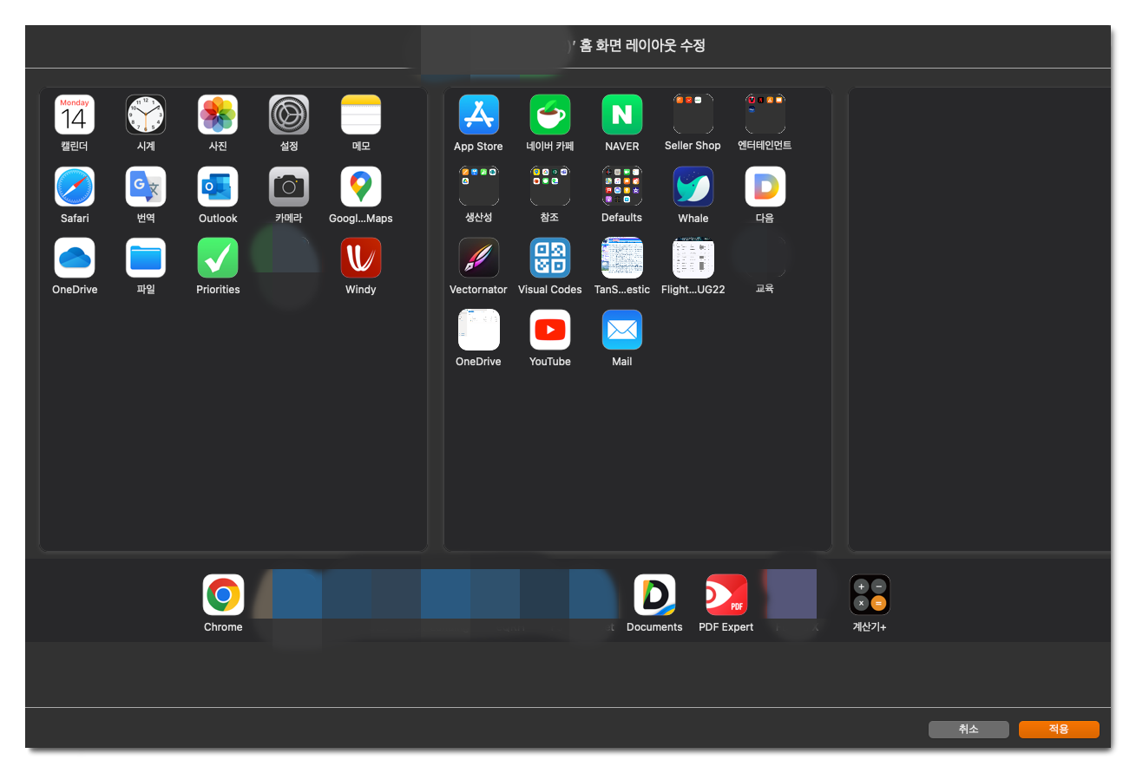Open the Seller Shop folder
This screenshot has height=773, width=1136.
[693, 115]
